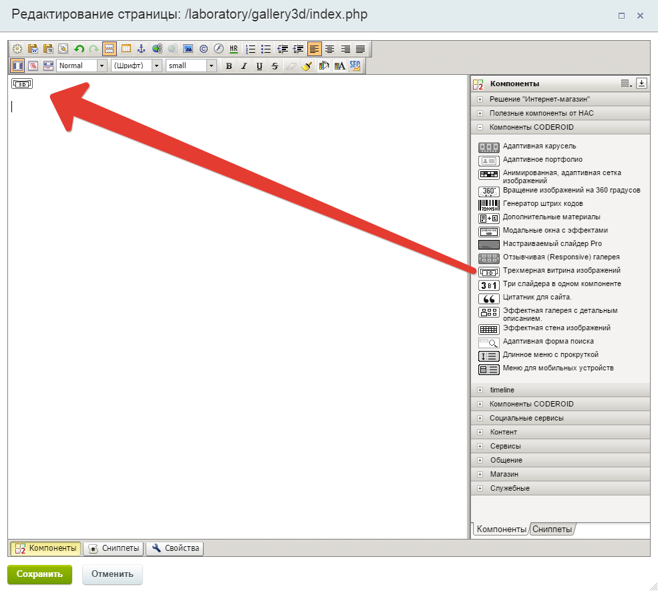Click the green Сохранить button
The width and height of the screenshot is (658, 591).
coord(39,574)
